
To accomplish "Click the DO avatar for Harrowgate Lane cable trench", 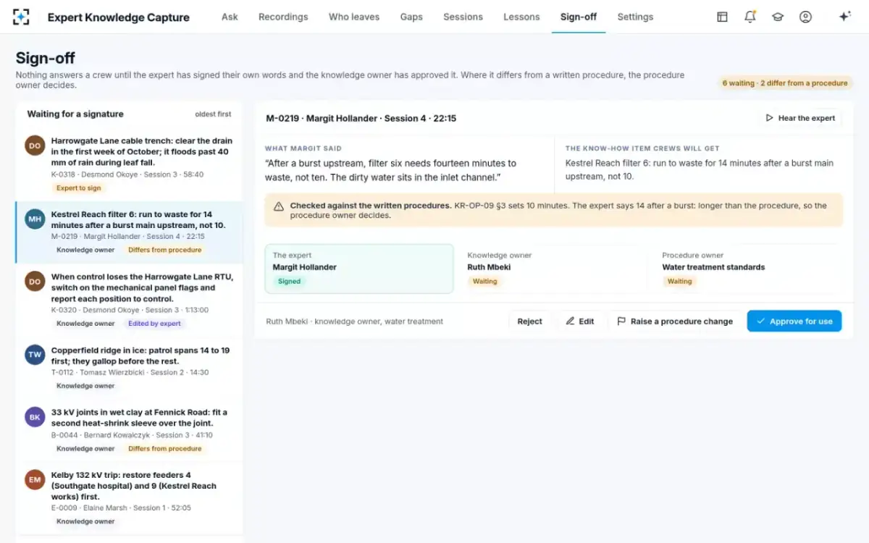I will tap(35, 146).
